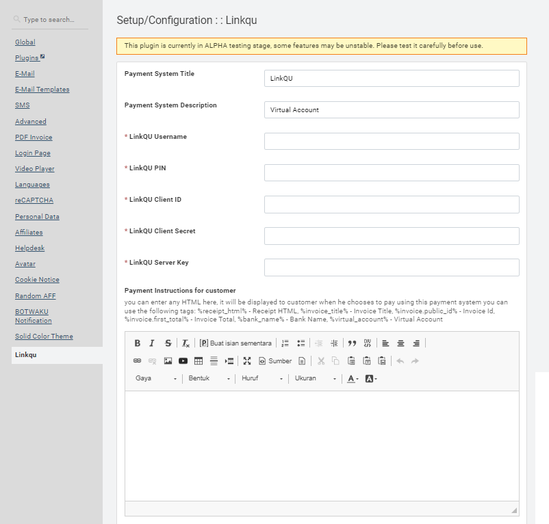
Task: Insert hyperlink via link icon
Action: click(137, 361)
